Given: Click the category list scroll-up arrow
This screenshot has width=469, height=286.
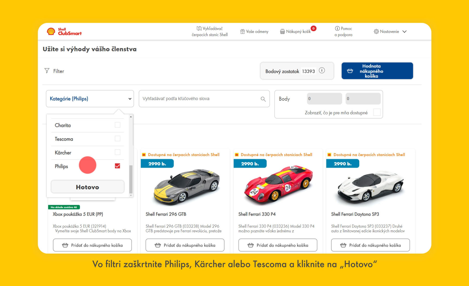Looking at the screenshot, I should [x=131, y=117].
